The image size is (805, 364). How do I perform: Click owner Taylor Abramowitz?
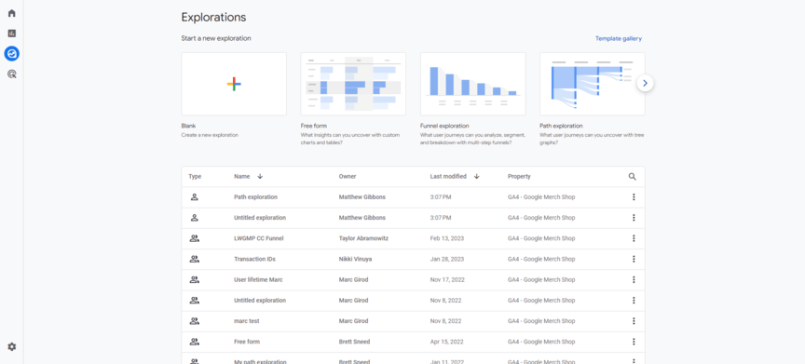pos(363,238)
